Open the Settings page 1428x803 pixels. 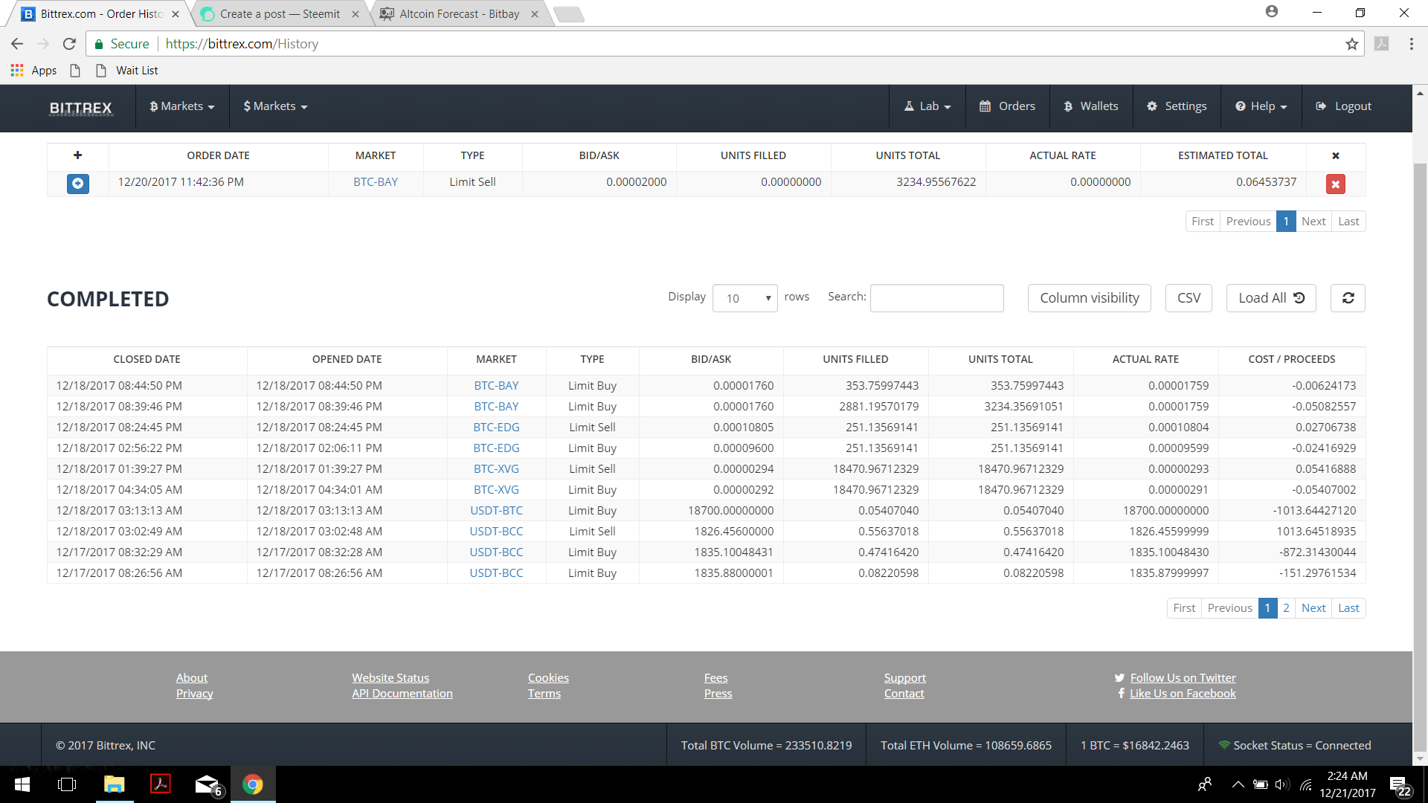click(x=1177, y=106)
